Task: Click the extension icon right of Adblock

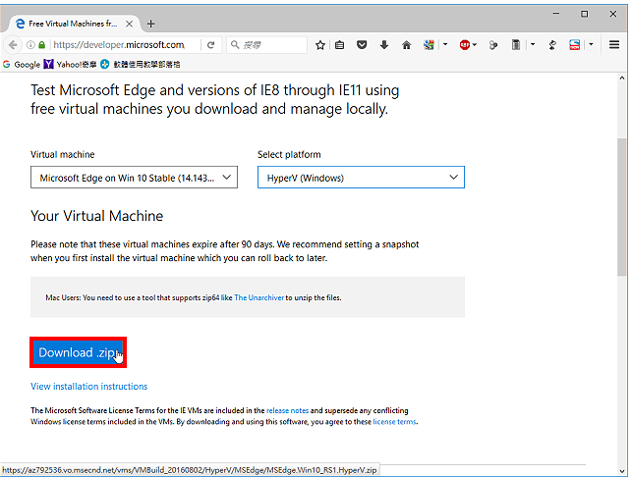Action: 493,45
